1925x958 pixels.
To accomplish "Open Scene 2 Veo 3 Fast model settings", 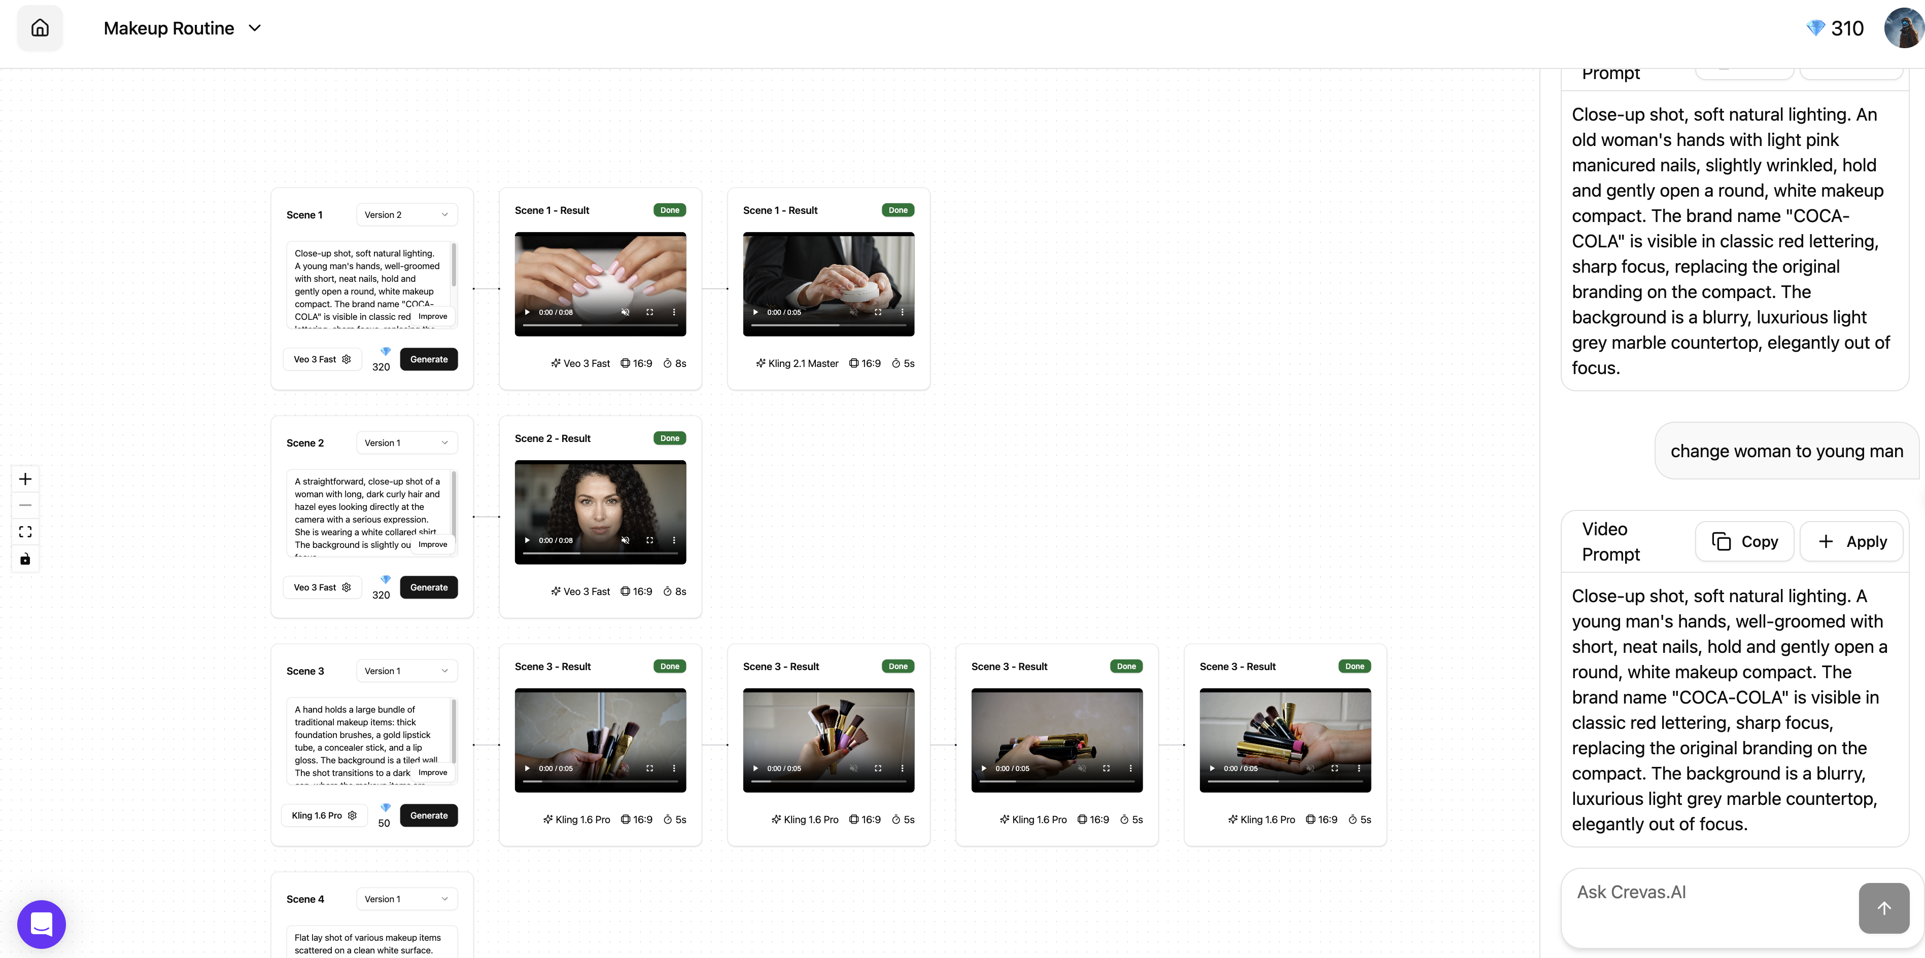I will [322, 587].
